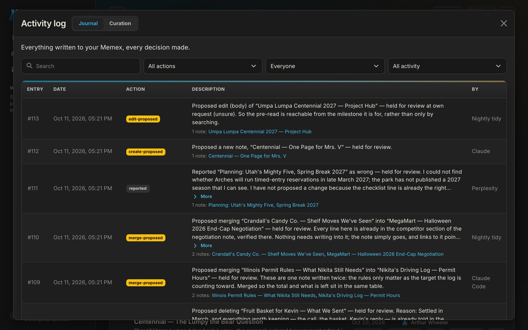The image size is (528, 330).
Task: Click the DATE column header
Action: coord(60,89)
